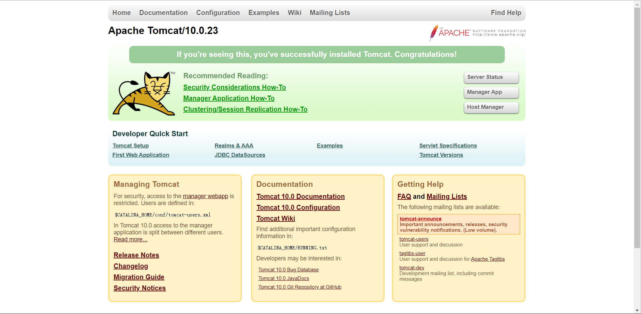
Task: Click the green Congratulations banner
Action: click(x=317, y=55)
